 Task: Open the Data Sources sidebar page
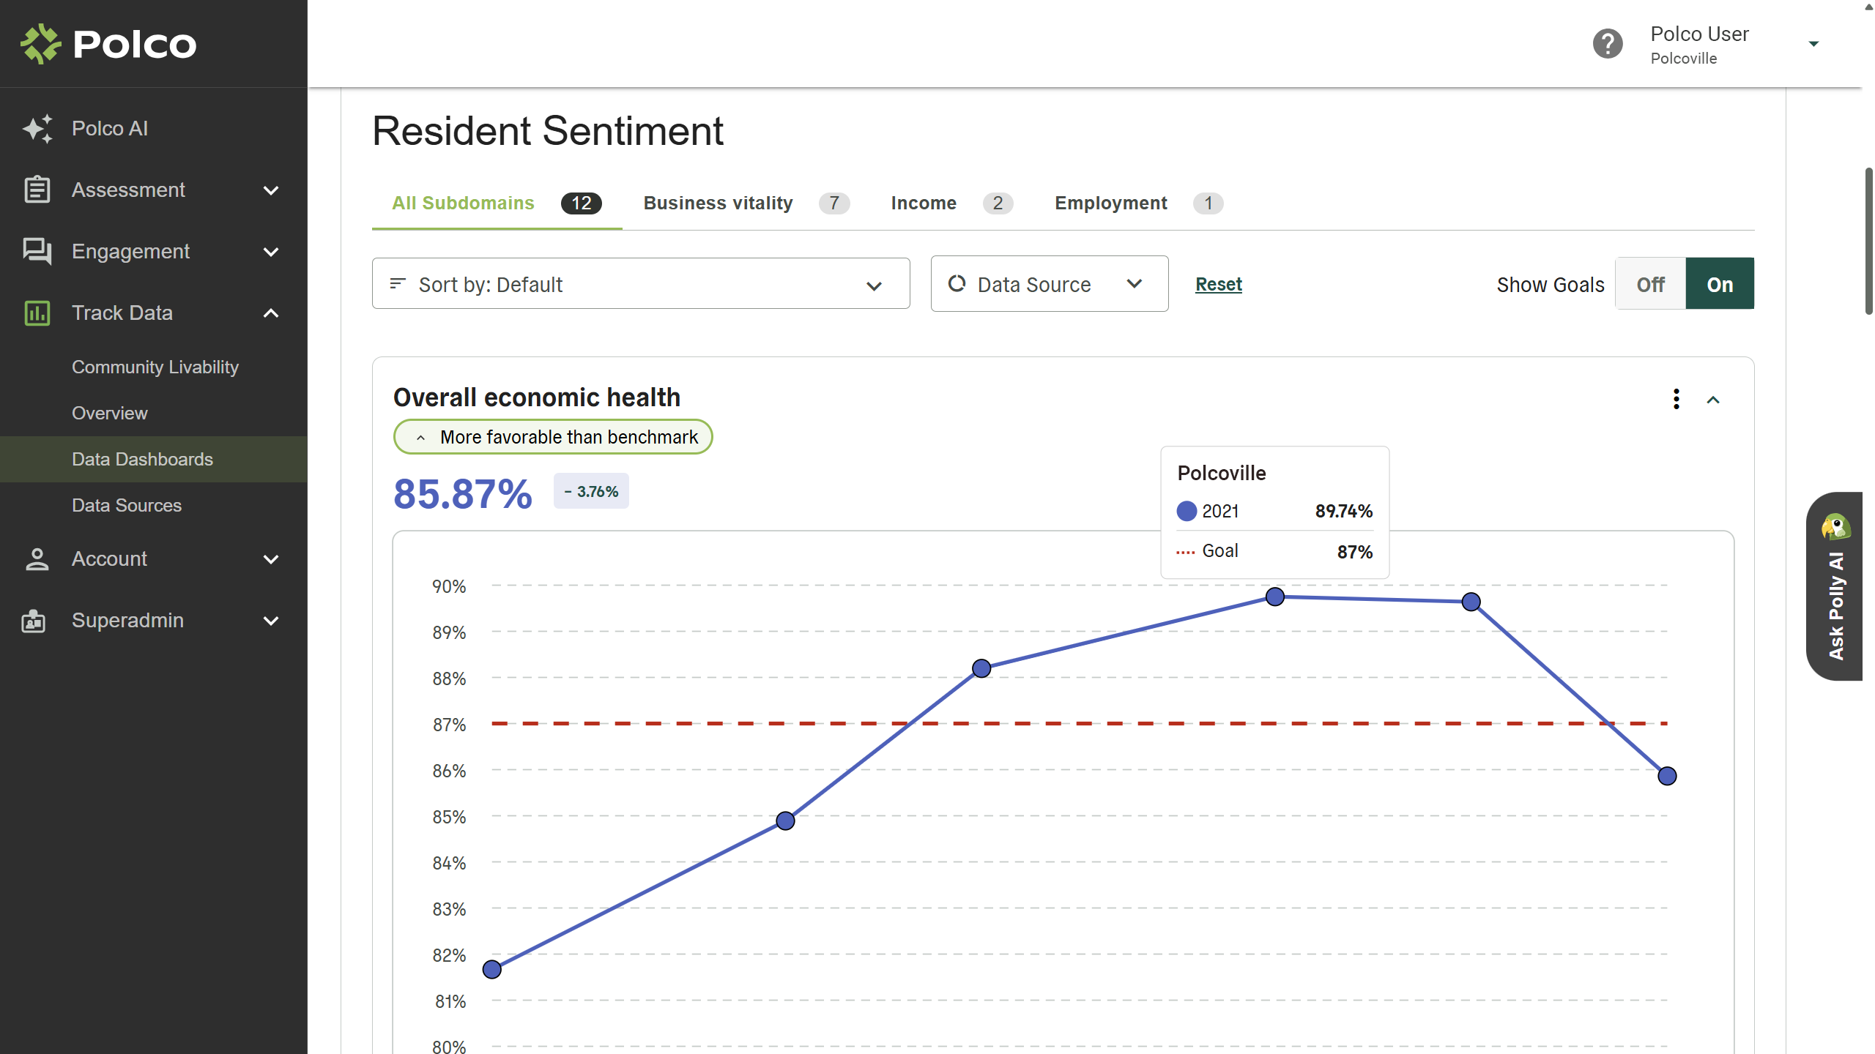126,505
